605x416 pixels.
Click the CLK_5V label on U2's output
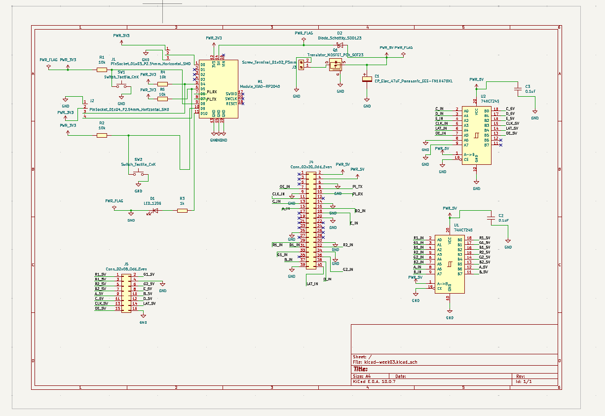[x=512, y=123]
